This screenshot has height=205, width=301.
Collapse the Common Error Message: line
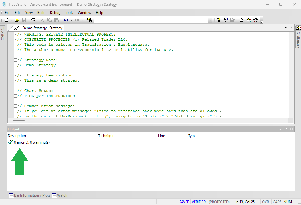point(15,106)
